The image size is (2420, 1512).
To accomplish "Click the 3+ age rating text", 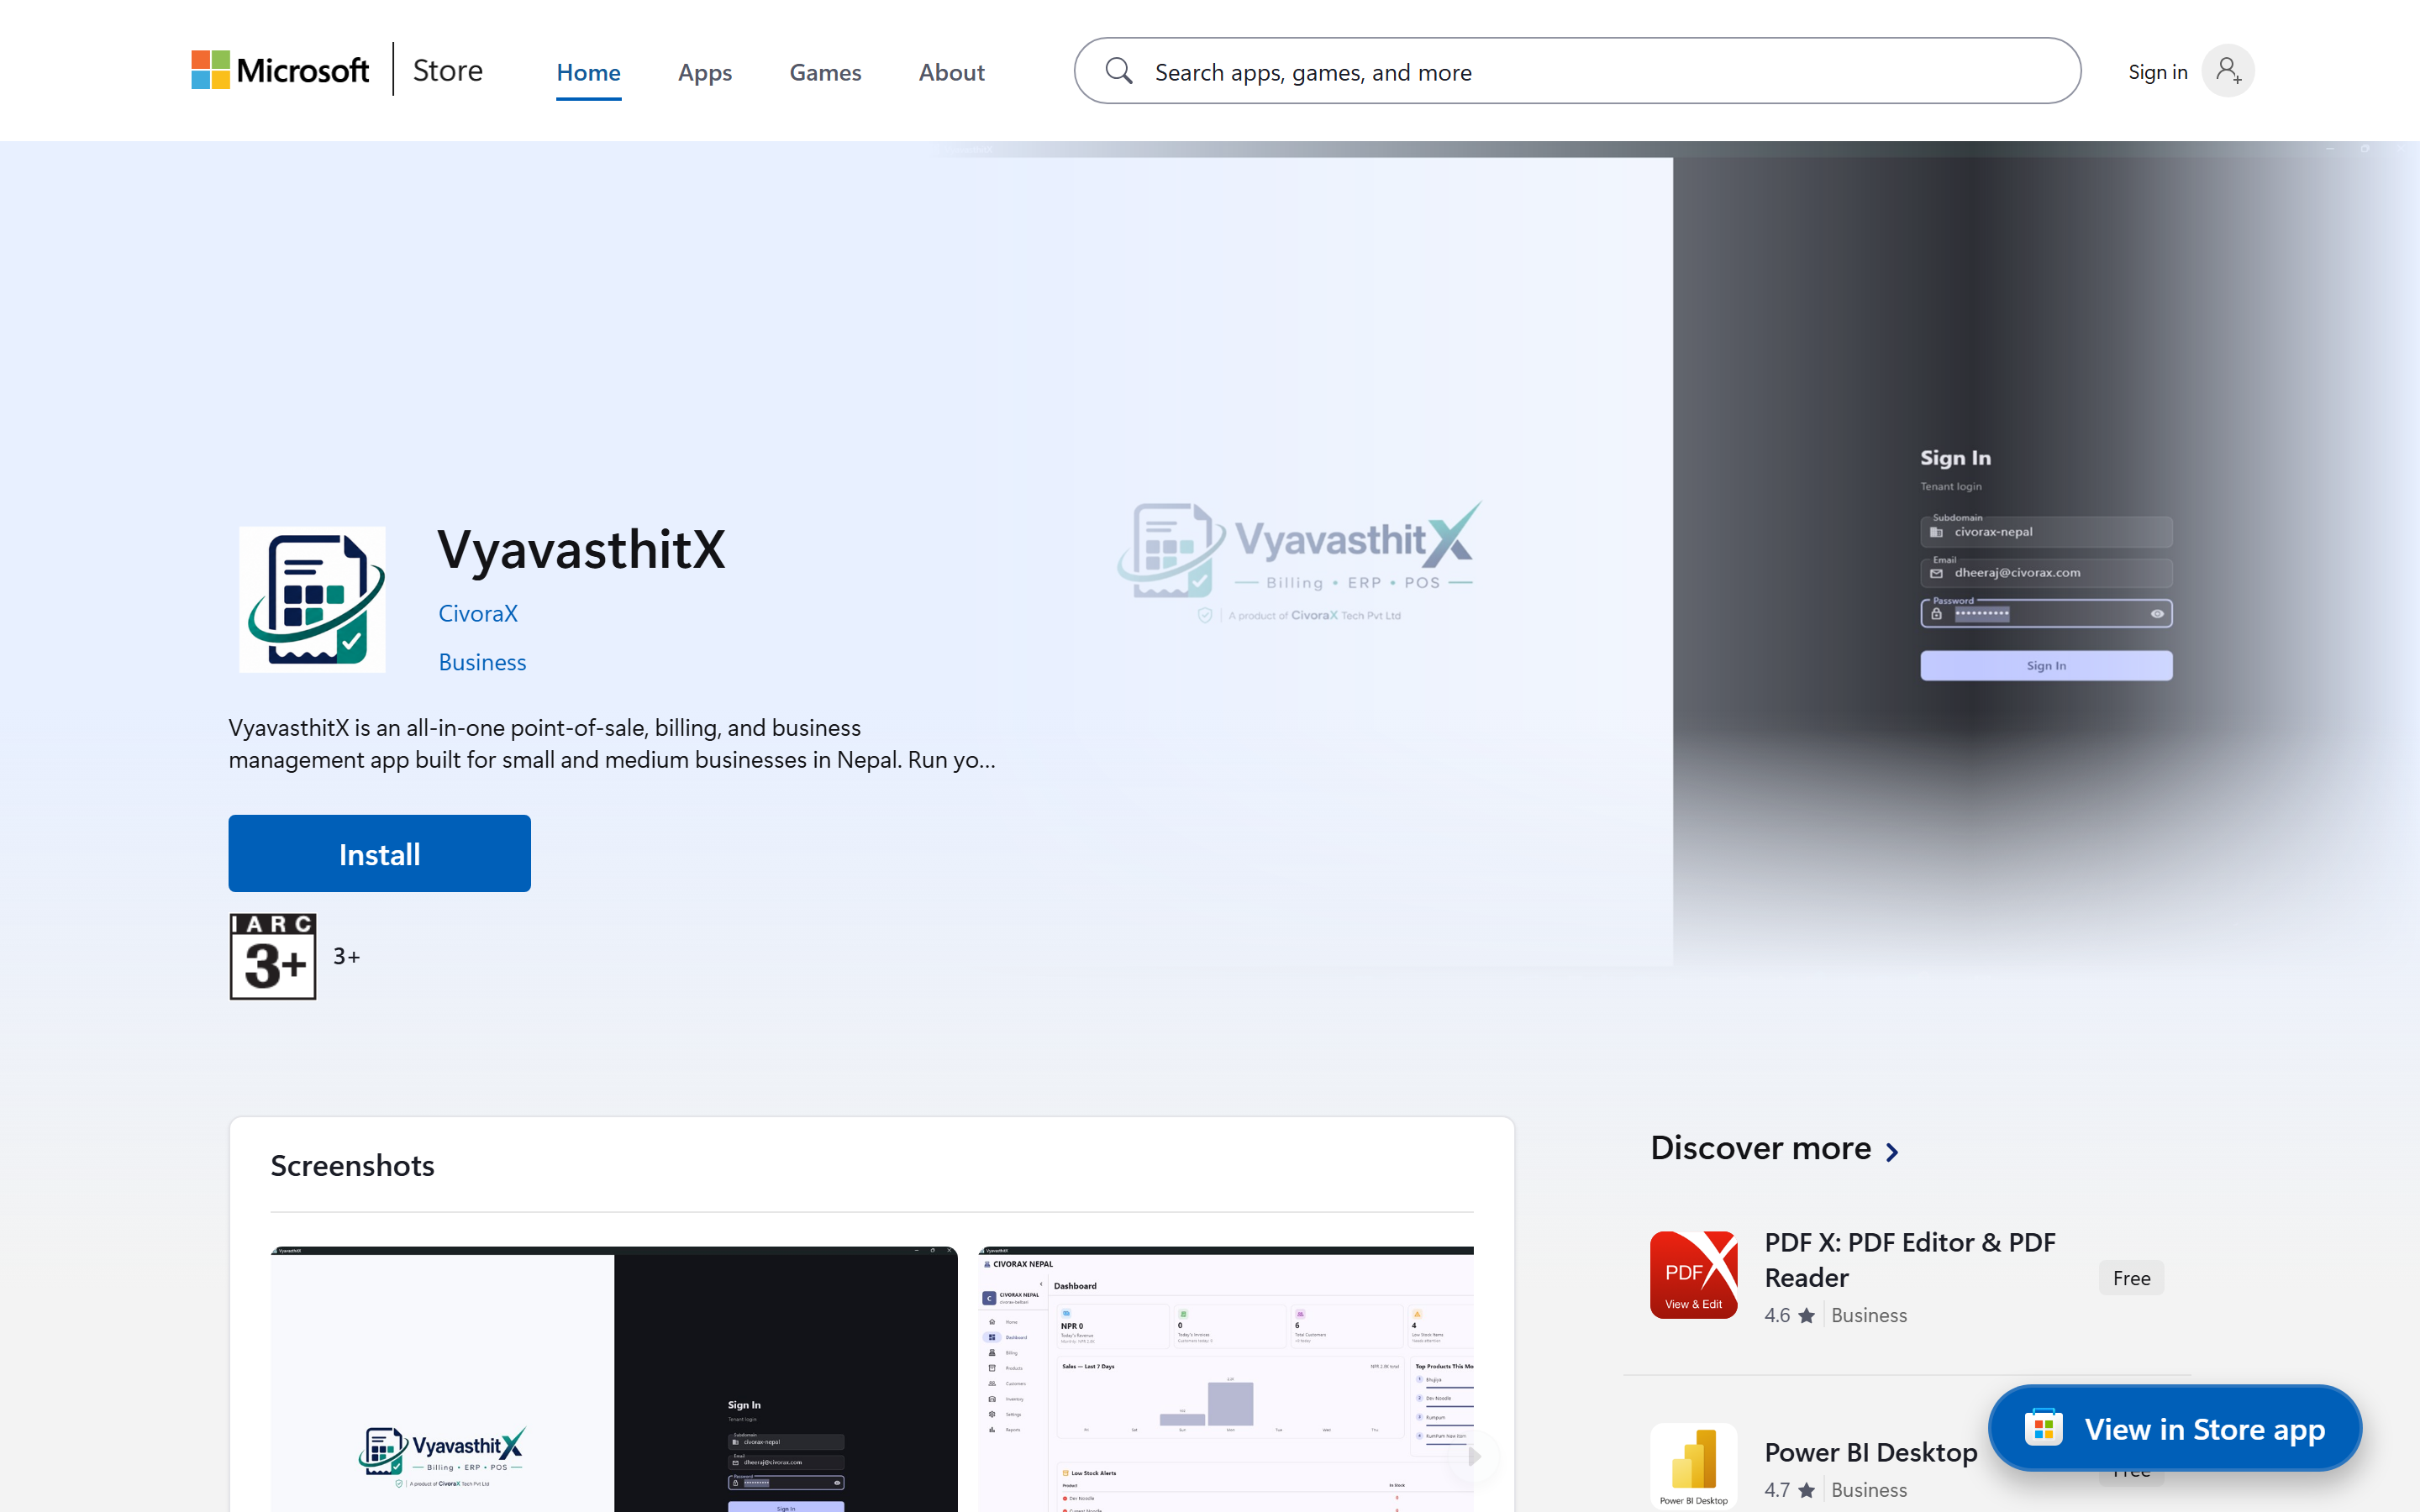I will 346,956.
